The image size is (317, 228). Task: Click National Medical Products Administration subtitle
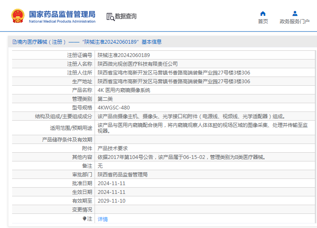tap(62, 21)
